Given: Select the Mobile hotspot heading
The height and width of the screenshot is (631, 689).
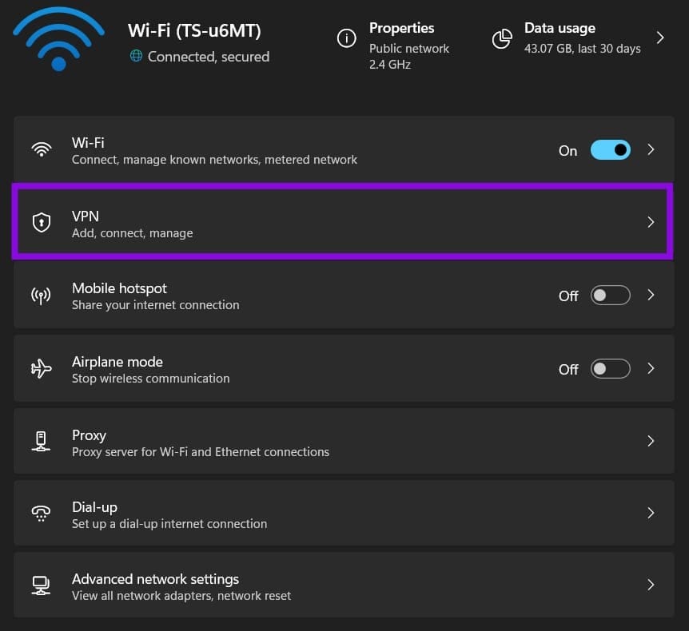Looking at the screenshot, I should [120, 288].
